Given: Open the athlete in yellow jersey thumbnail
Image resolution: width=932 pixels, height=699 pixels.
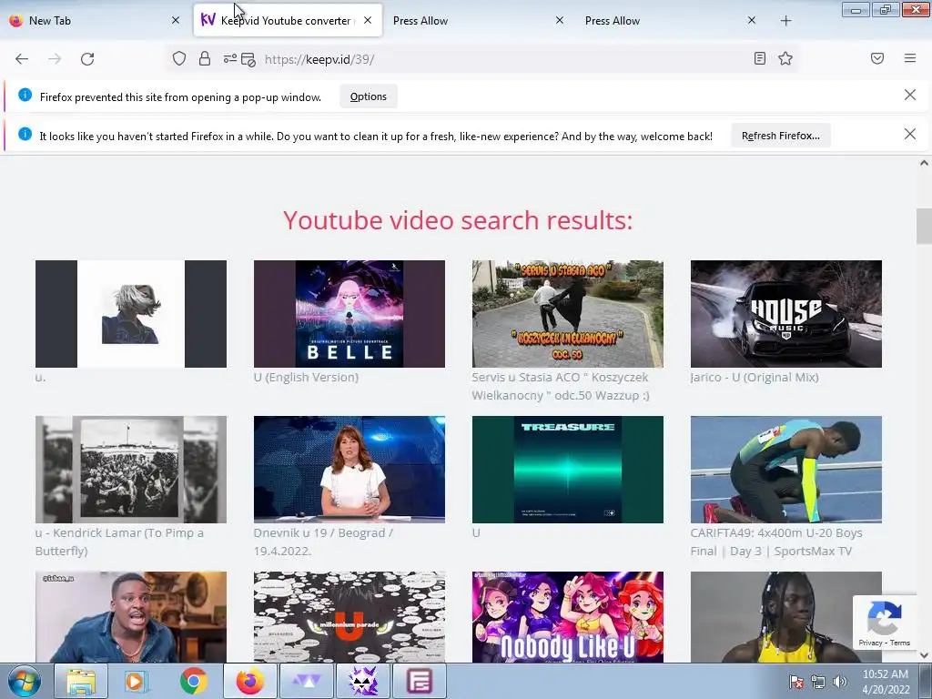Looking at the screenshot, I should click(x=785, y=617).
